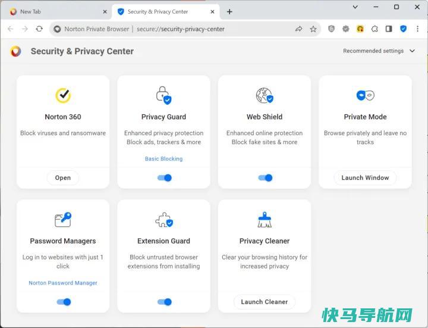
Task: Open the tab search chevron
Action: [355, 7]
